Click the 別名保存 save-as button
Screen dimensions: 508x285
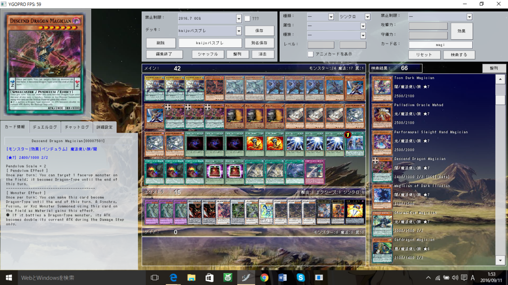point(259,43)
